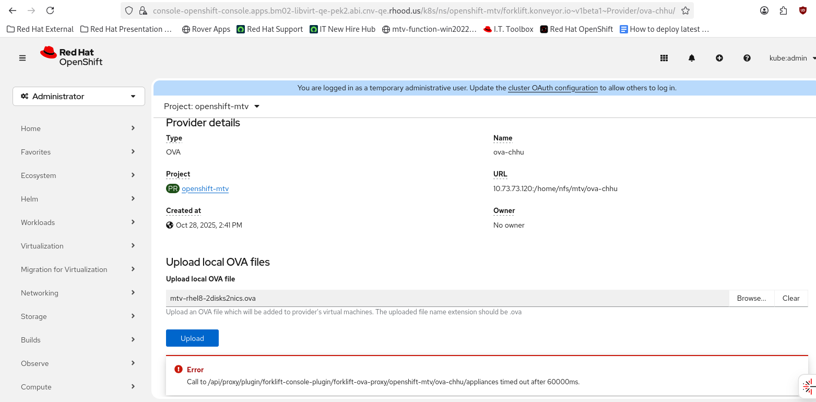Expand the Observe navigation section
Image resolution: width=816 pixels, height=402 pixels.
pos(79,363)
